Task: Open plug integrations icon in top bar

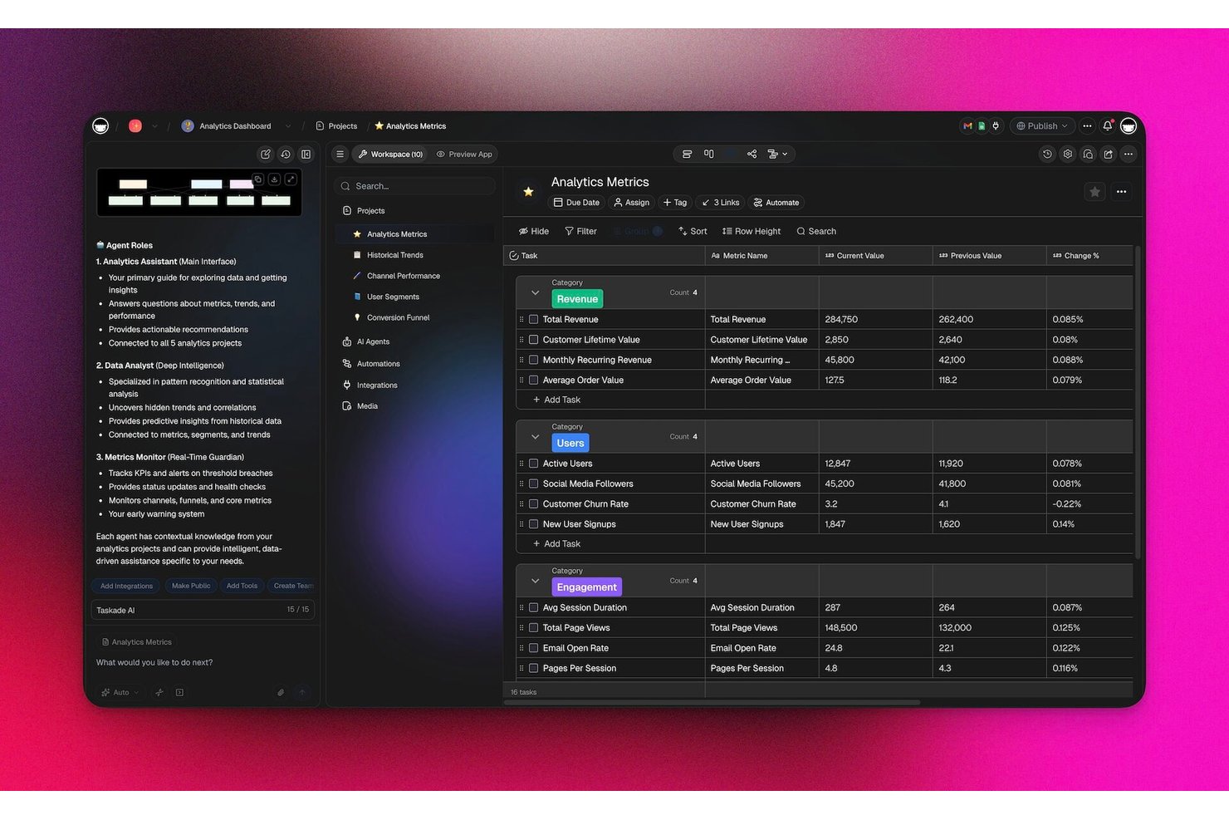Action: click(x=996, y=126)
